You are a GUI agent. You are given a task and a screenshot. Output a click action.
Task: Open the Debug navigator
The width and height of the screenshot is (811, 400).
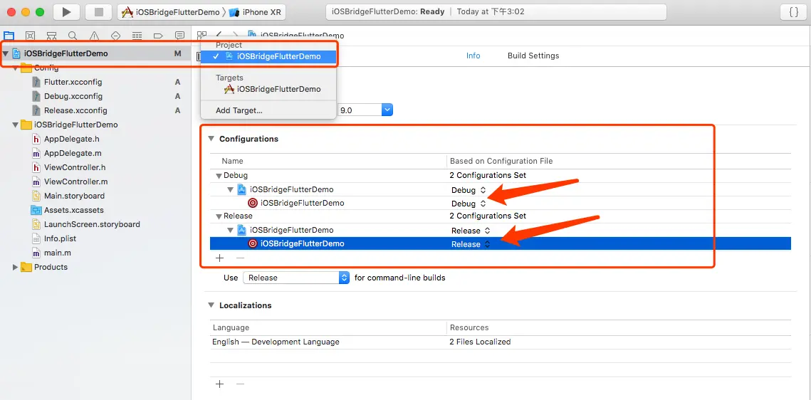pos(137,36)
